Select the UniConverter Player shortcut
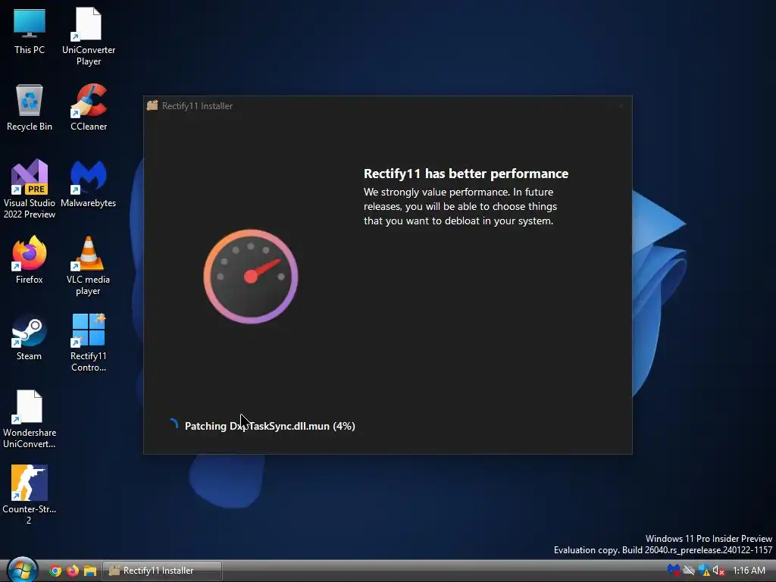Image resolution: width=776 pixels, height=582 pixels. click(89, 36)
